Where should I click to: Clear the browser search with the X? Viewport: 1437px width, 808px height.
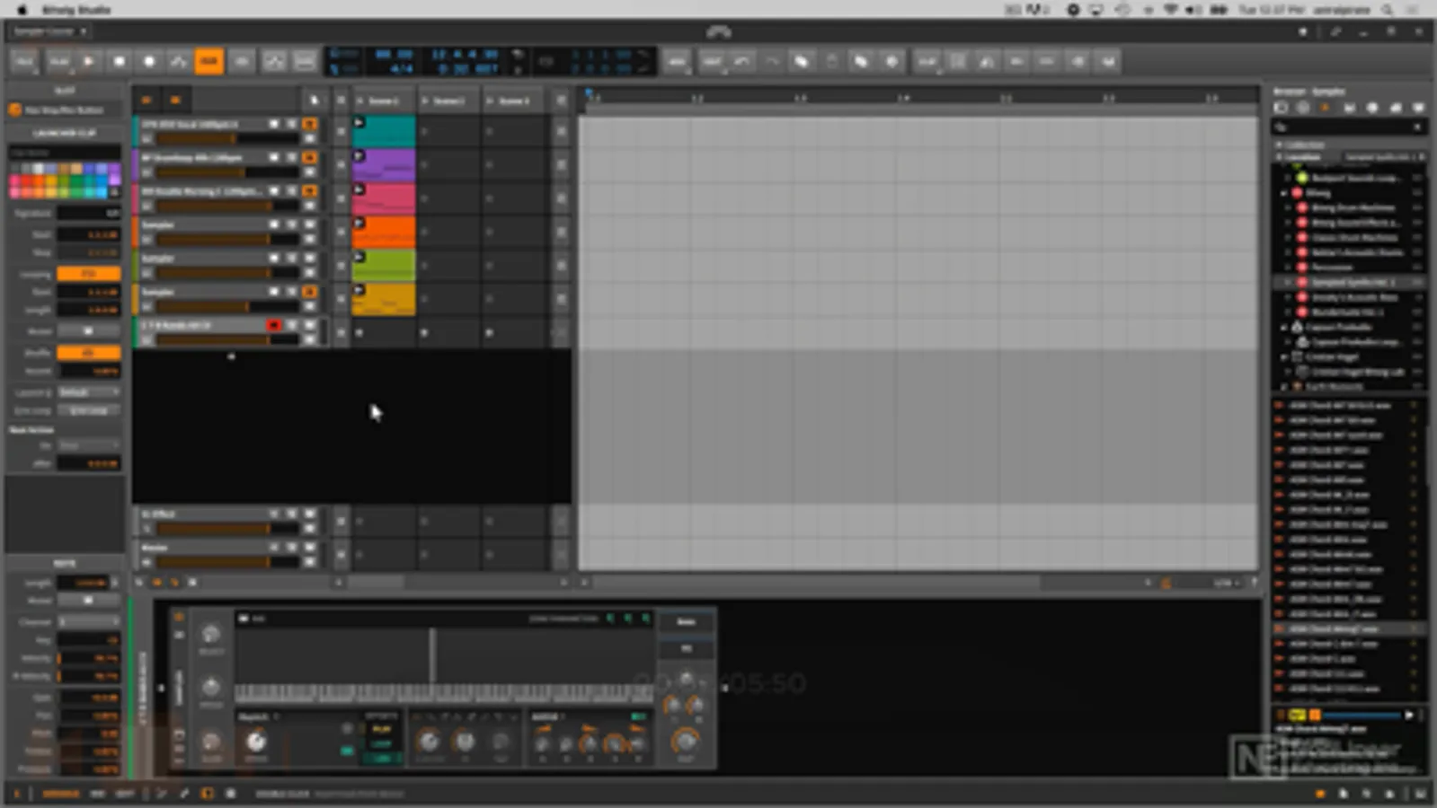coord(1417,127)
